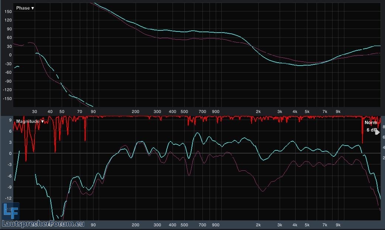Image resolution: width=385 pixels, height=230 pixels.
Task: Select the -12 label on the Magnitude axis
Action: (x=8, y=198)
